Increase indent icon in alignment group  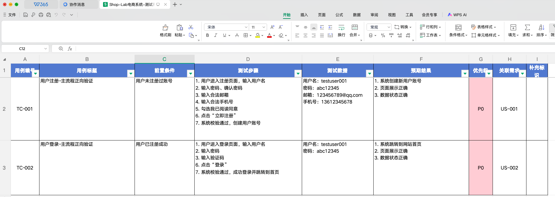pyautogui.click(x=330, y=27)
